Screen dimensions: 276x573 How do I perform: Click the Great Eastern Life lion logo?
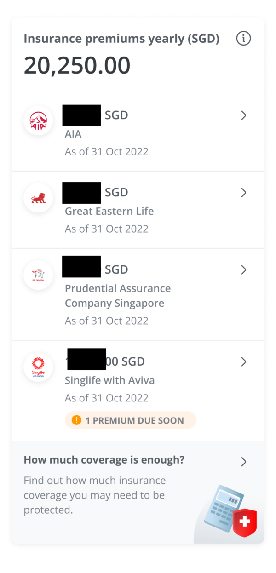38,198
